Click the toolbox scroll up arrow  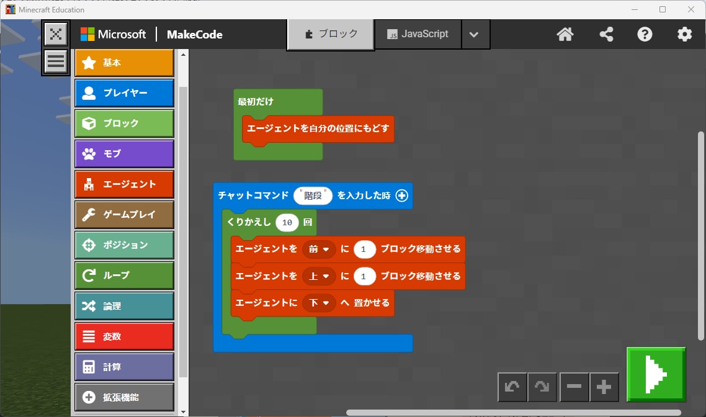pos(183,55)
